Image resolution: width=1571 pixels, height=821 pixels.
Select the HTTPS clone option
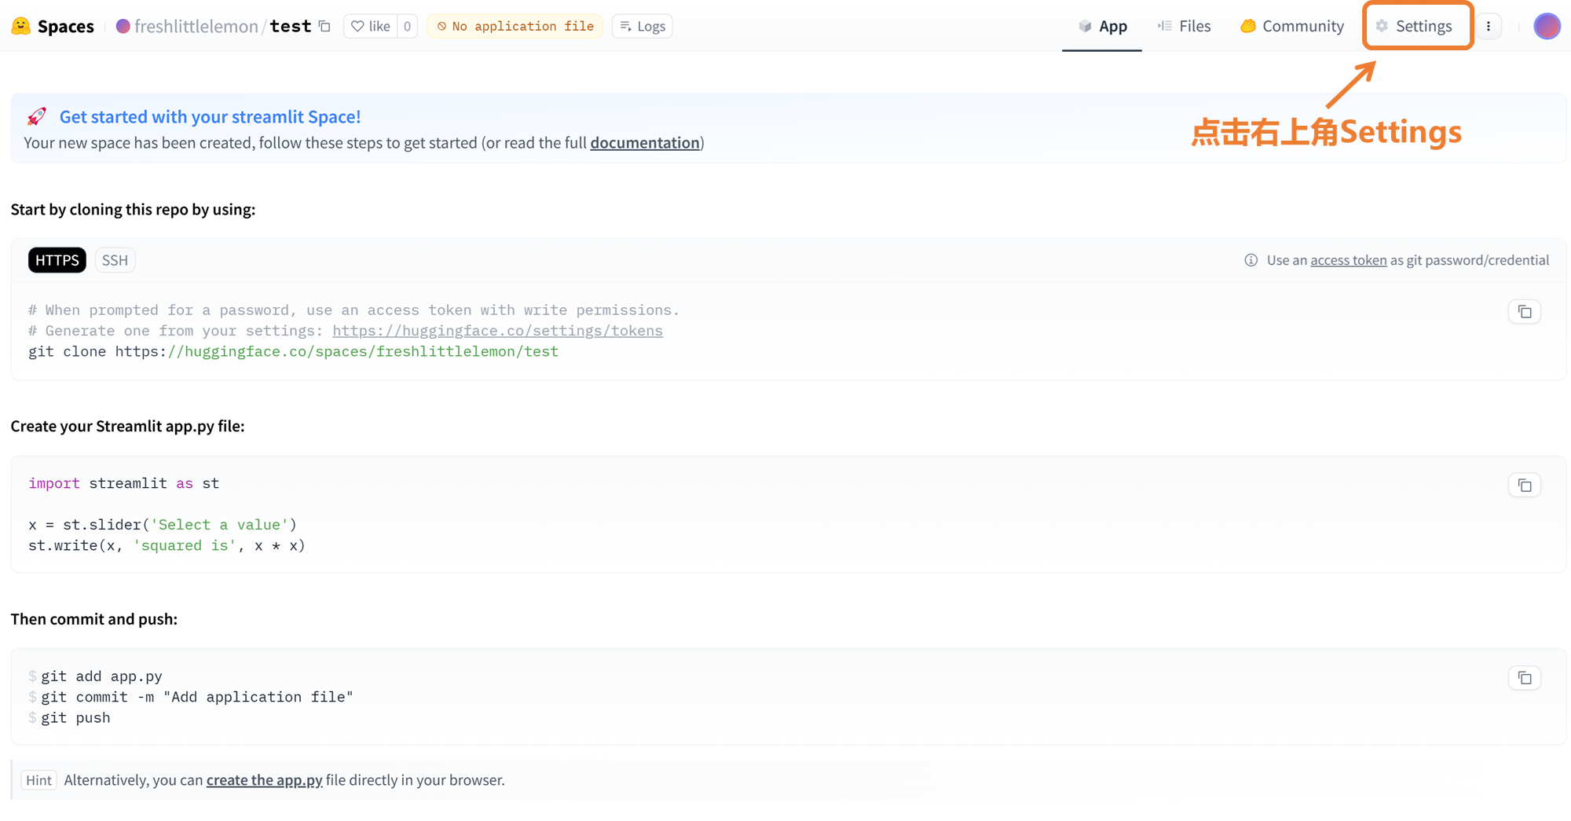[x=57, y=260]
